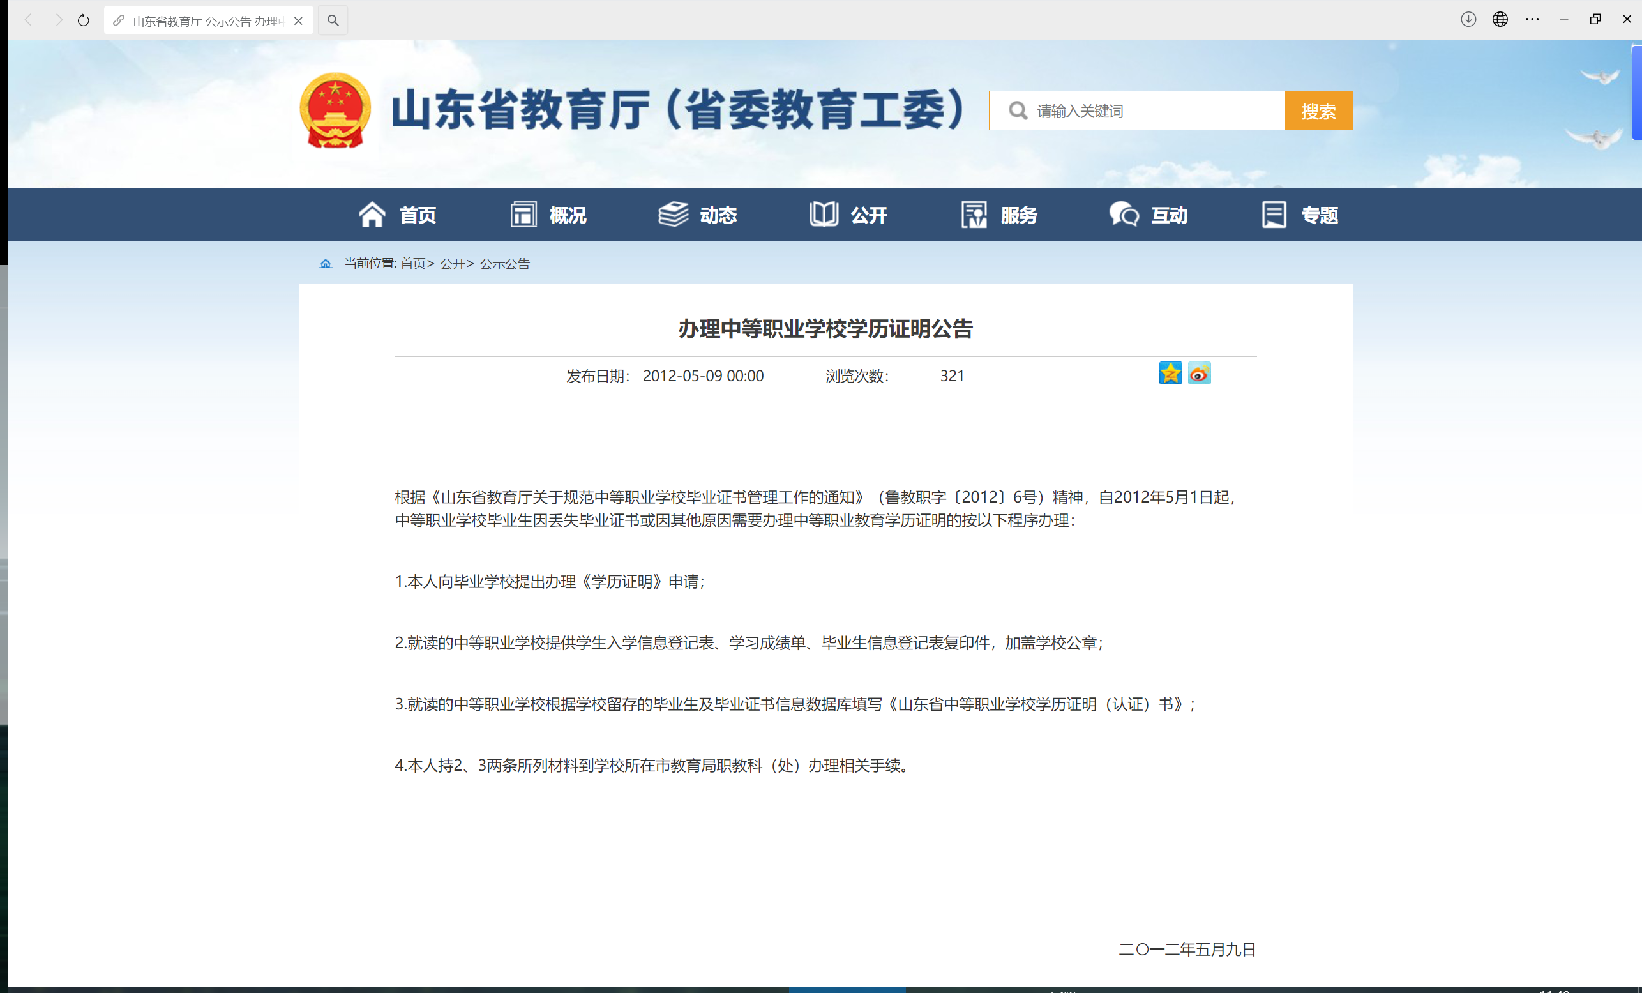Open the 首页 navigation menu item
Screen dimensions: 1642x993
click(x=398, y=215)
